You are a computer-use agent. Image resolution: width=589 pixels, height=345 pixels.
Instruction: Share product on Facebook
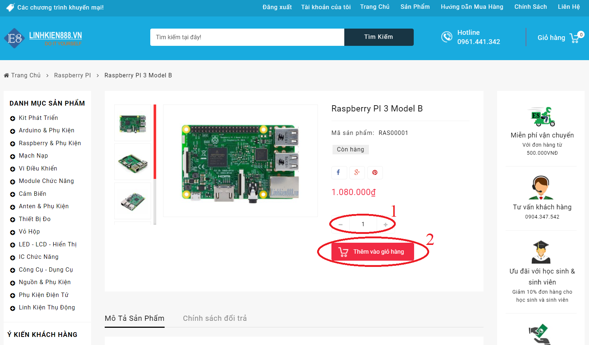point(338,172)
